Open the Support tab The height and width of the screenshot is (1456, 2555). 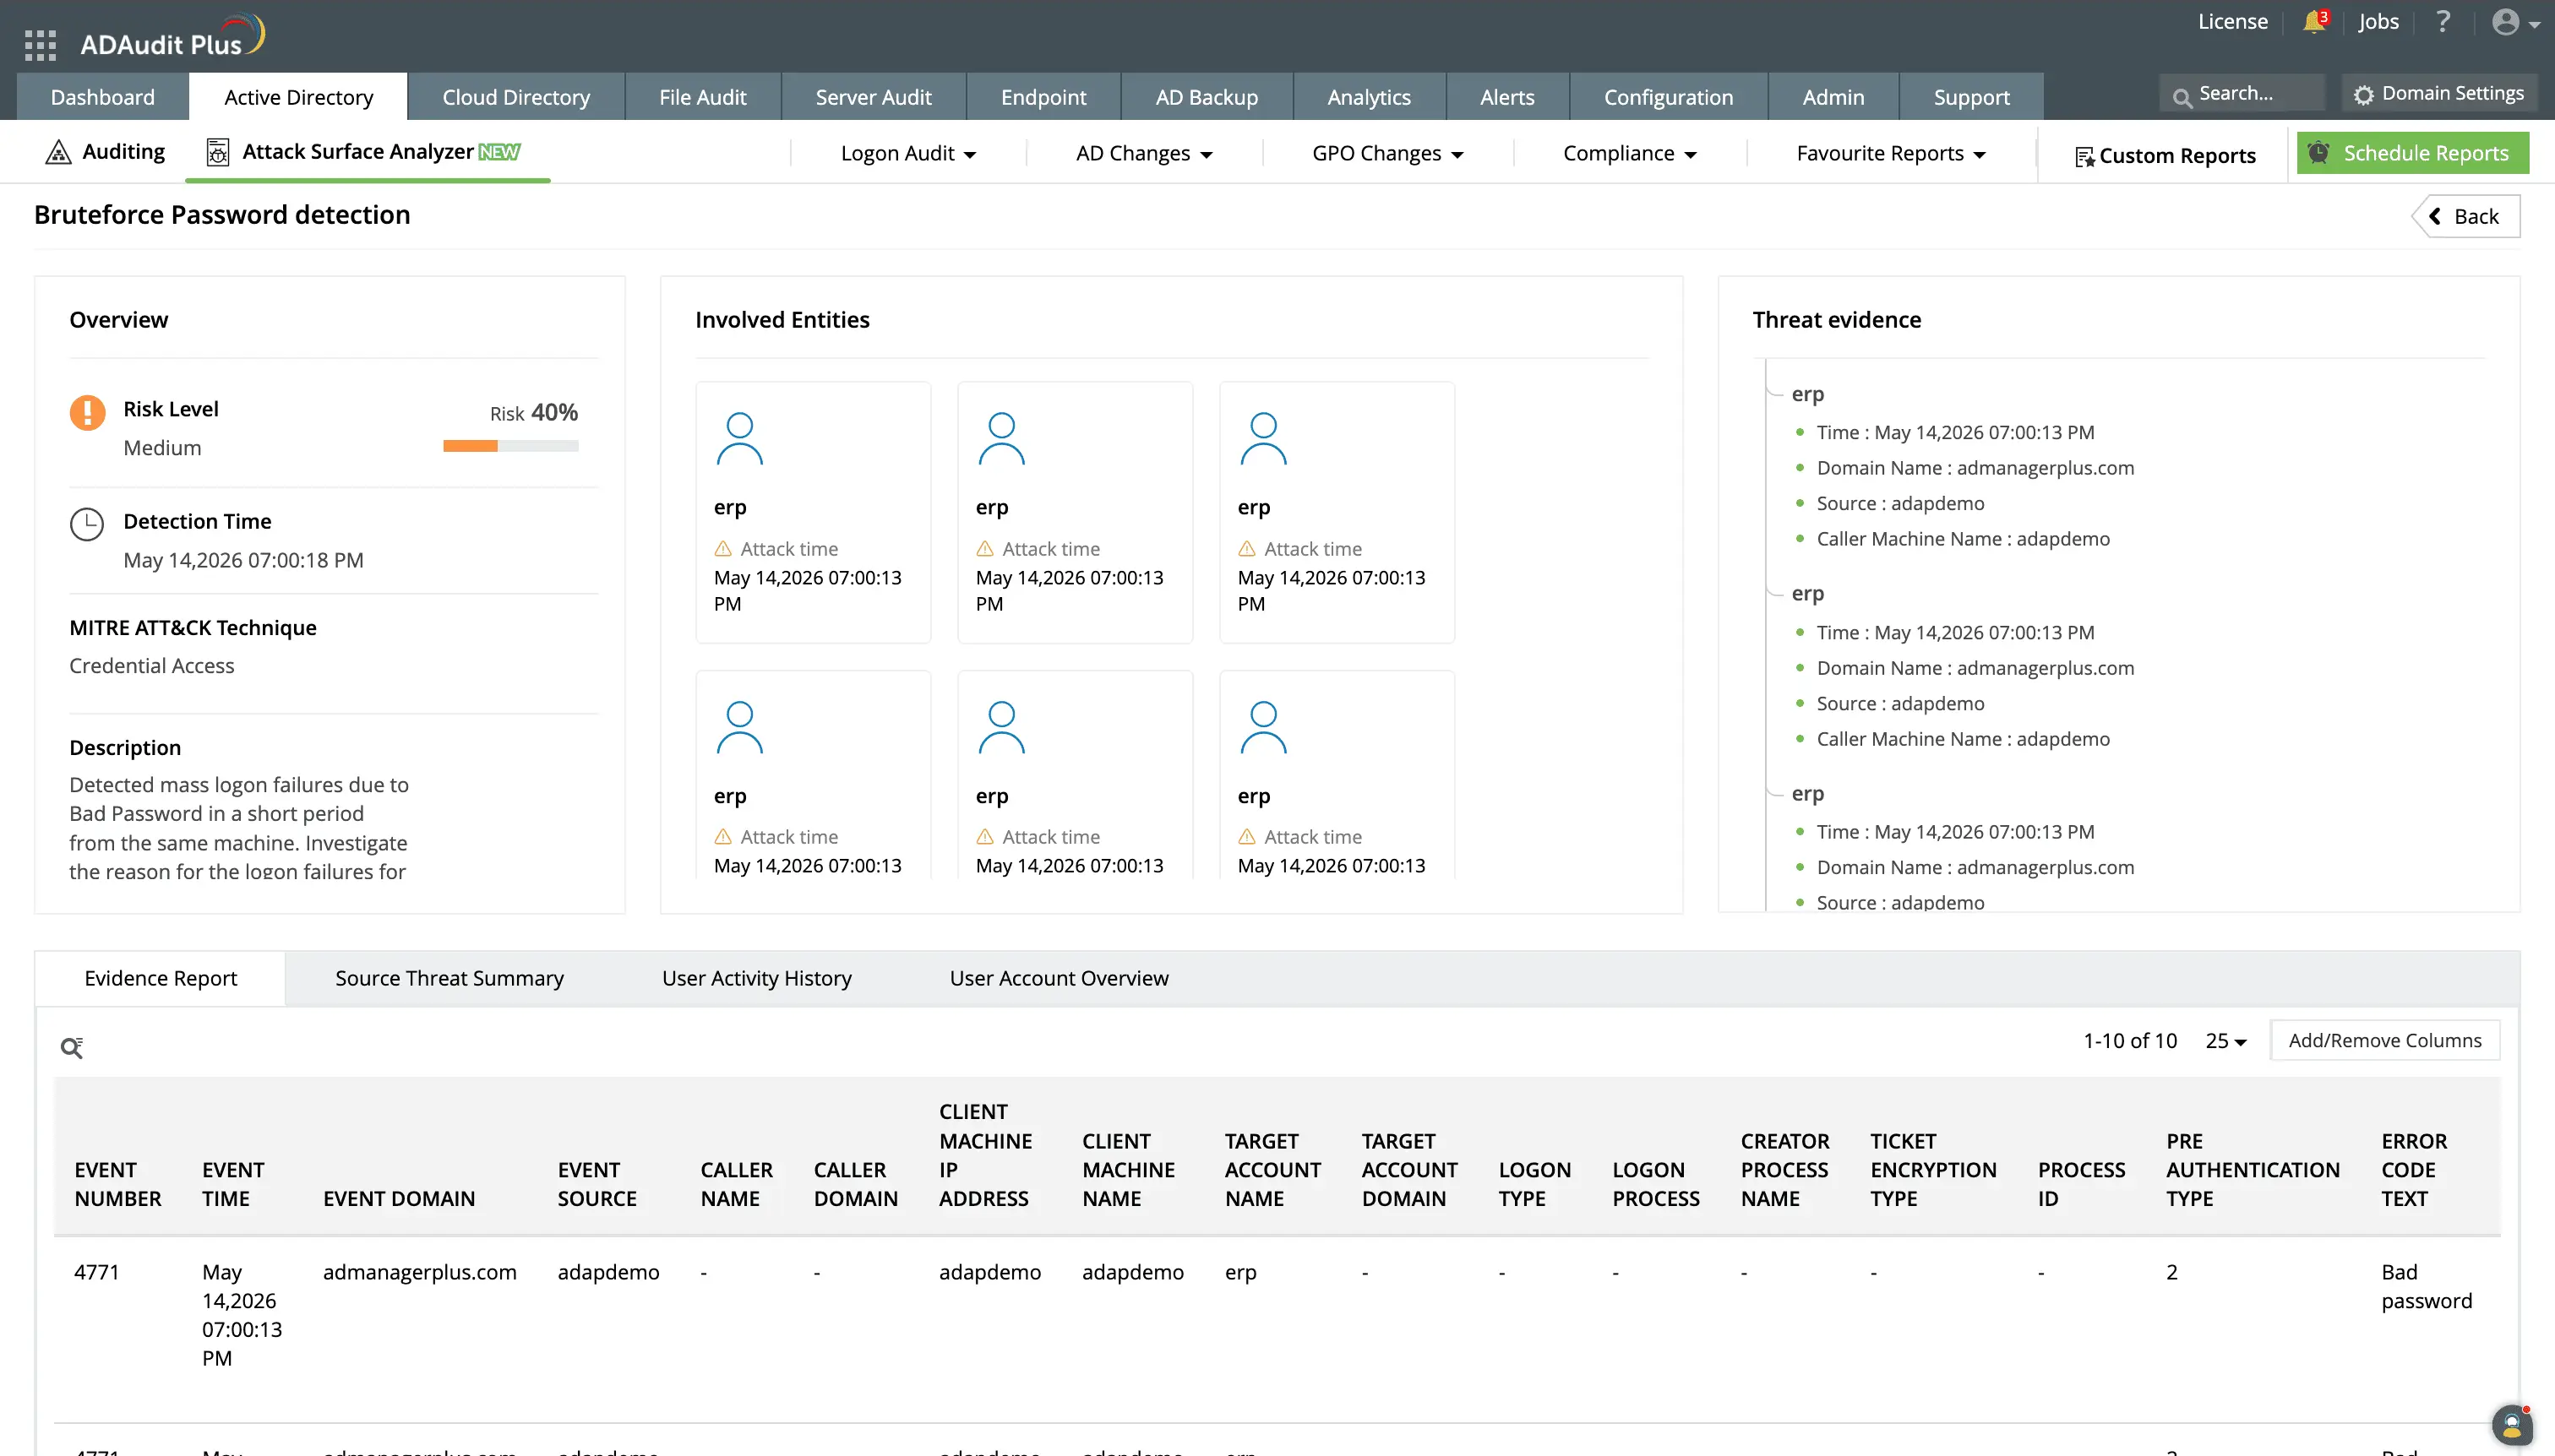coord(1971,97)
